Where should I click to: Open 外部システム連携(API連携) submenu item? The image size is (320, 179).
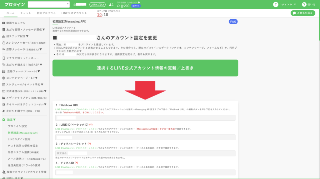[23, 152]
